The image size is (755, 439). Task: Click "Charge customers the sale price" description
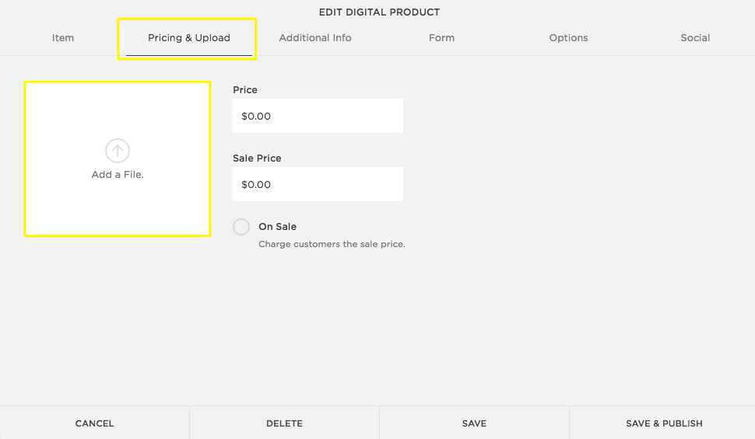[332, 244]
